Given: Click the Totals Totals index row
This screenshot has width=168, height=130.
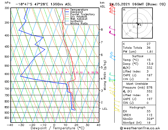Looking at the screenshot, I should (139, 48).
